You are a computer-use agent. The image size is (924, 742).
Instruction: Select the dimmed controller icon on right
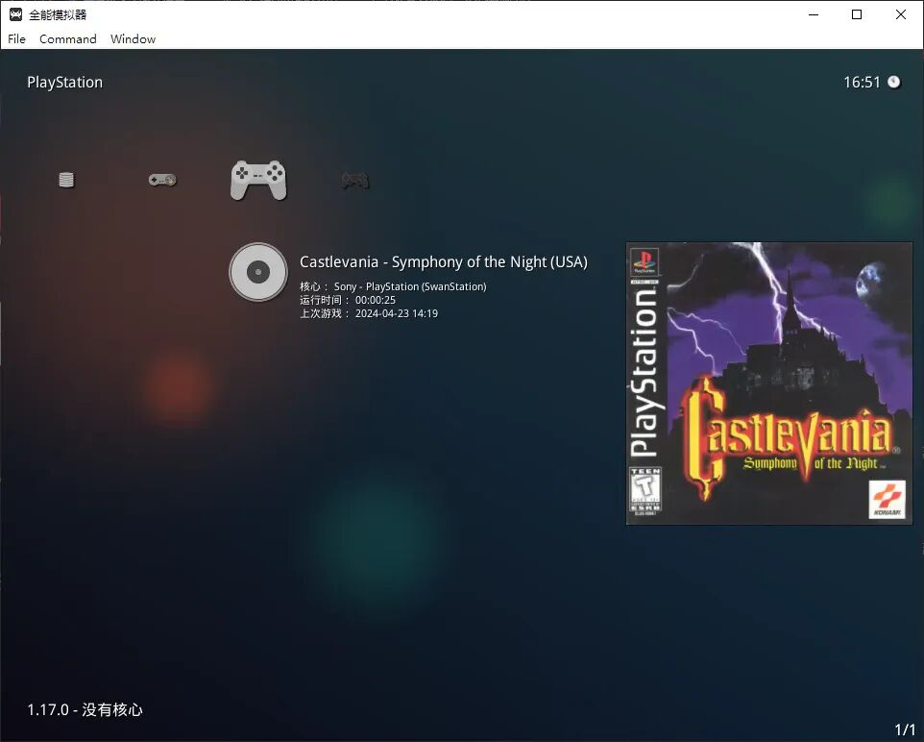pyautogui.click(x=354, y=180)
